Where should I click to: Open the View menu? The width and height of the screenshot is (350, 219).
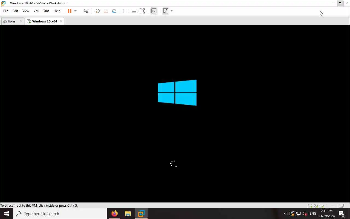coord(26,11)
